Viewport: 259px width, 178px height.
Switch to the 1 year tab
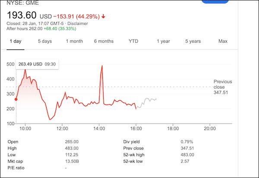pyautogui.click(x=163, y=41)
